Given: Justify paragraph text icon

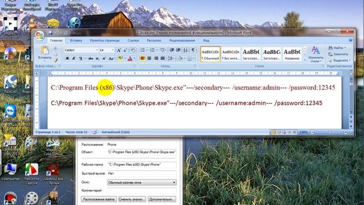Looking at the screenshot, I should (x=163, y=58).
